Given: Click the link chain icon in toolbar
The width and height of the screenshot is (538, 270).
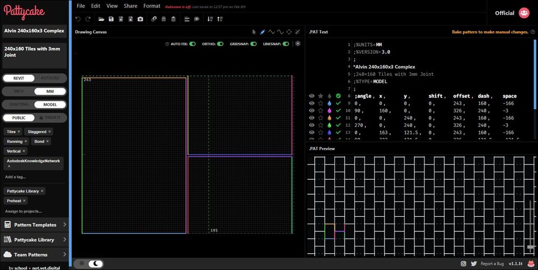Looking at the screenshot, I should tap(153, 19).
